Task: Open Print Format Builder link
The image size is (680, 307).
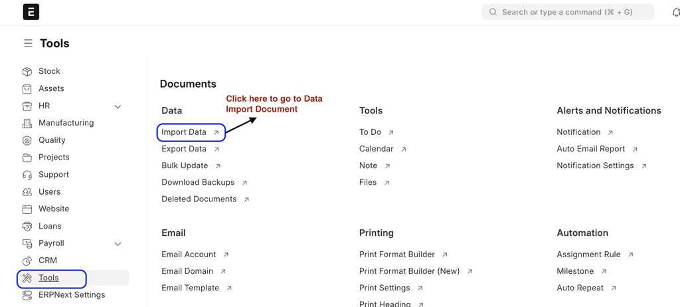Action: pyautogui.click(x=397, y=255)
